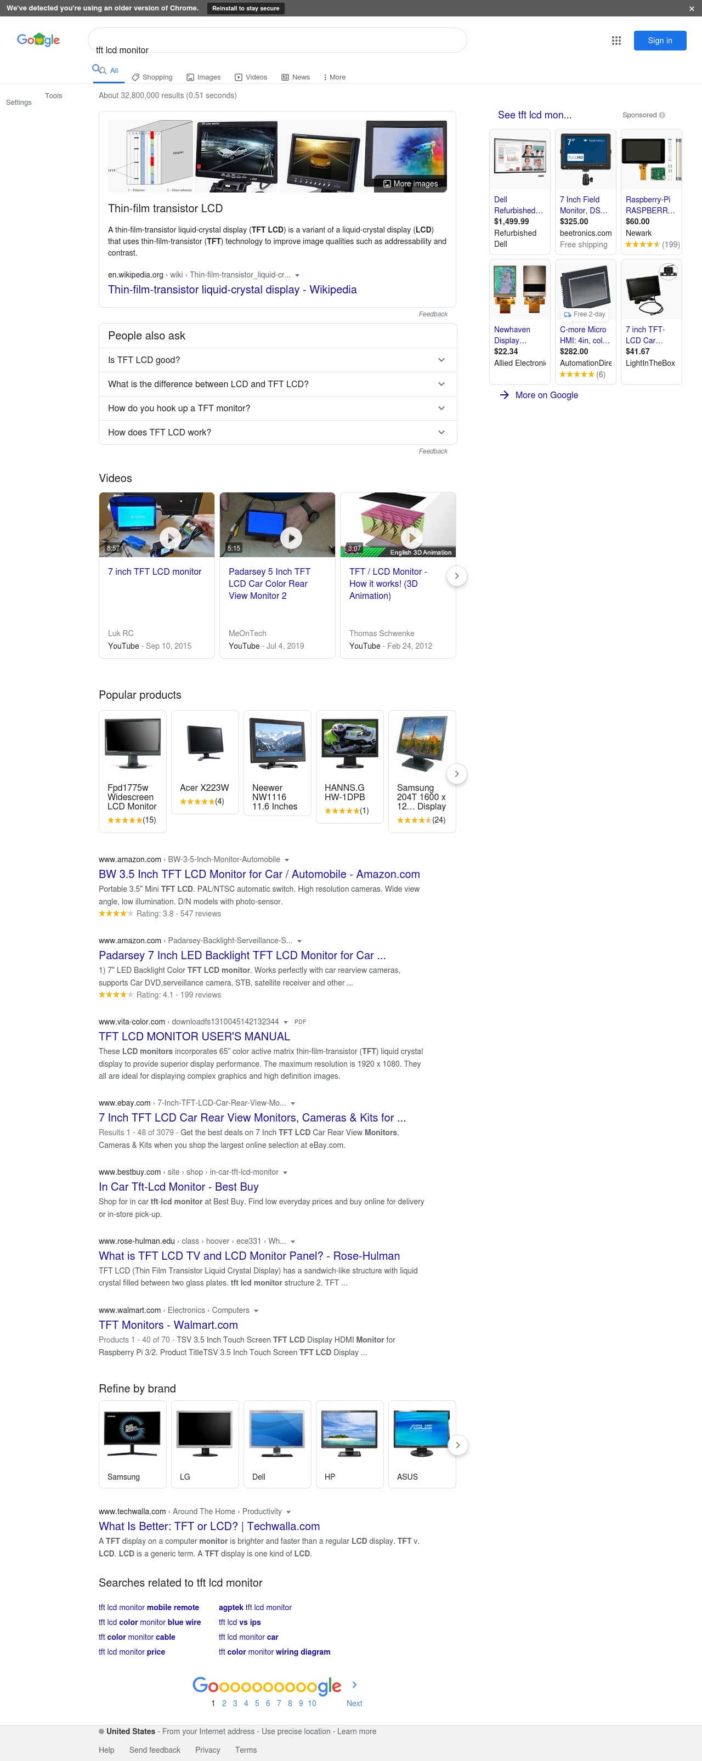702x1761 pixels.
Task: Expand 'Is TFT LCD good?' question
Action: [278, 360]
